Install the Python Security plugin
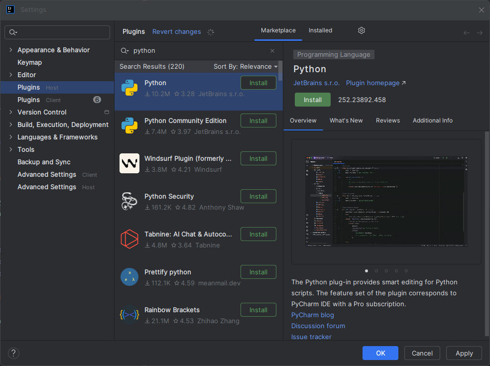 [258, 196]
